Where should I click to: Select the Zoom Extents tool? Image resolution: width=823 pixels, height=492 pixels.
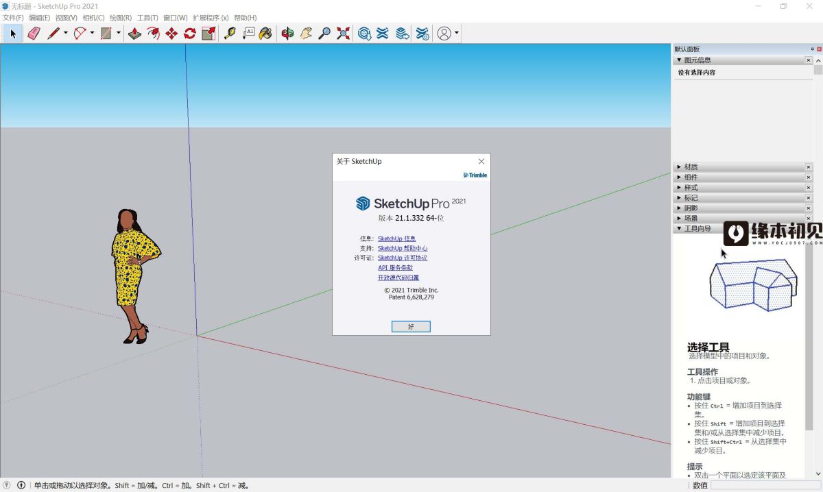pyautogui.click(x=344, y=33)
